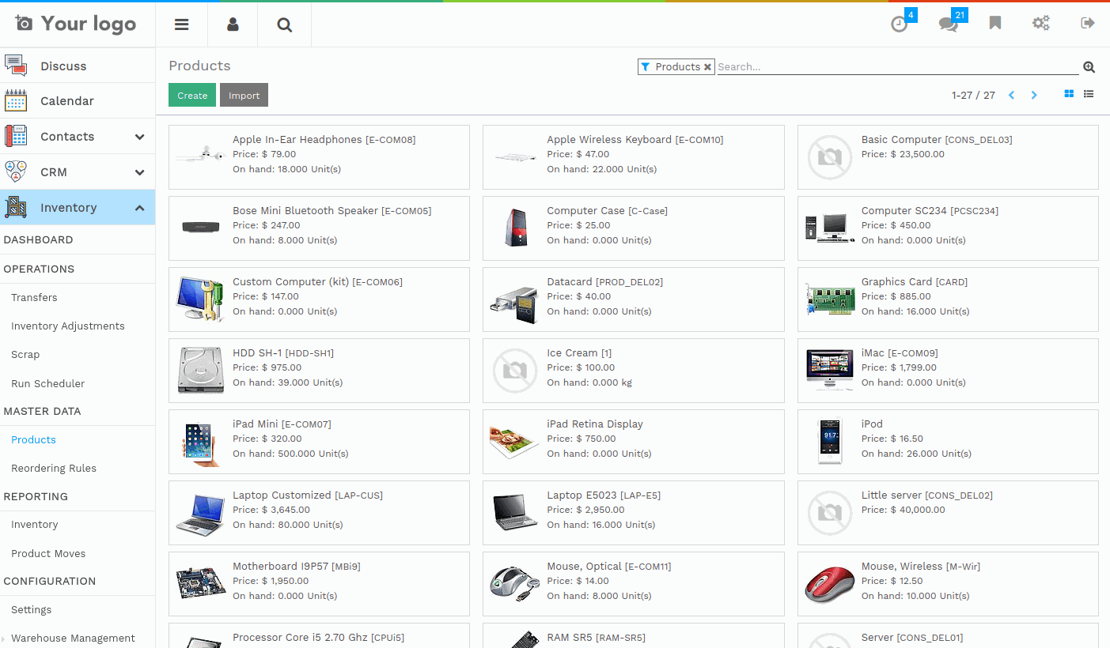Click the CRM sidebar icon
The image size is (1110, 648).
(16, 171)
